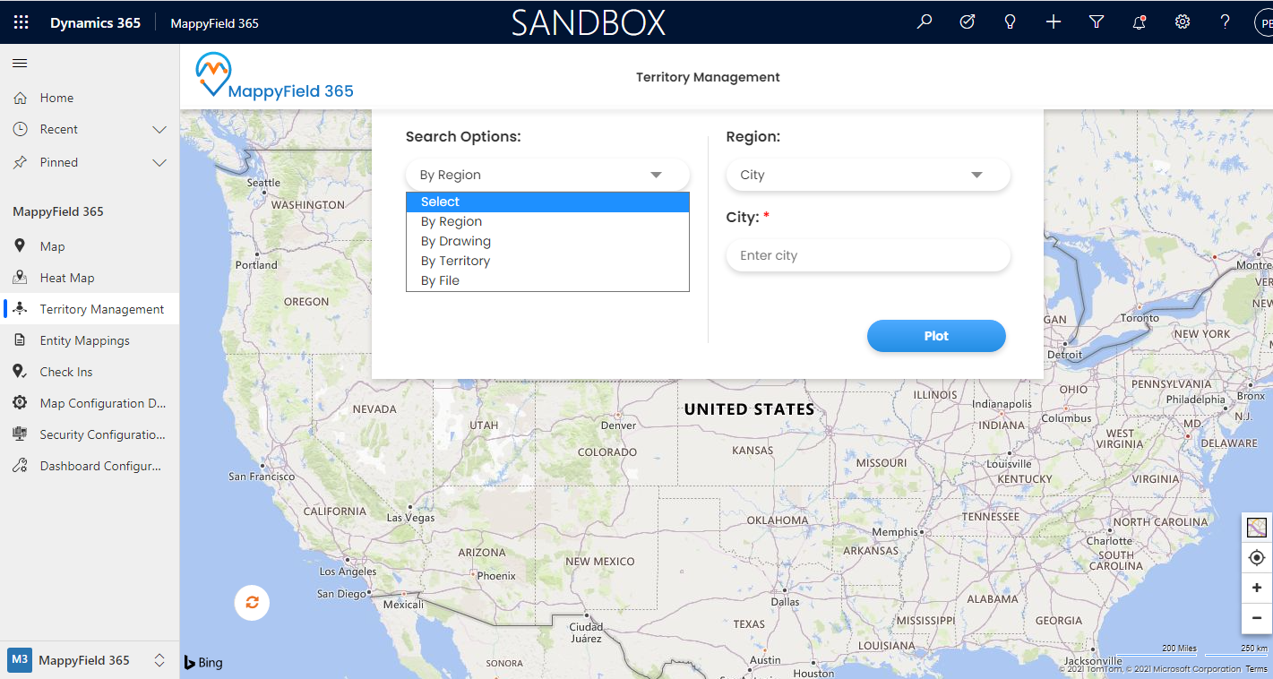Screen dimensions: 1273x679
Task: Locate me using the target icon
Action: click(x=1256, y=558)
